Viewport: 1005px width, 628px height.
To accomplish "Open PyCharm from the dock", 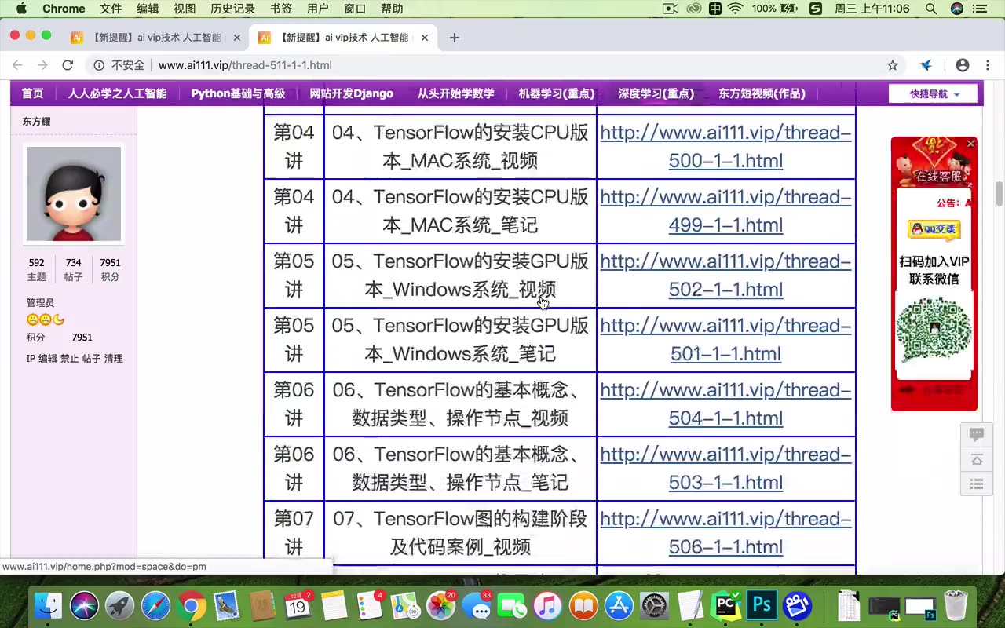I will tap(726, 606).
